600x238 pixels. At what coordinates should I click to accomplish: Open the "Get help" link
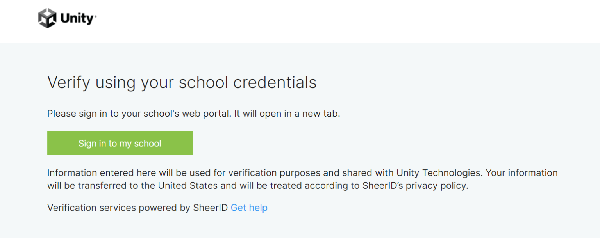coord(249,208)
